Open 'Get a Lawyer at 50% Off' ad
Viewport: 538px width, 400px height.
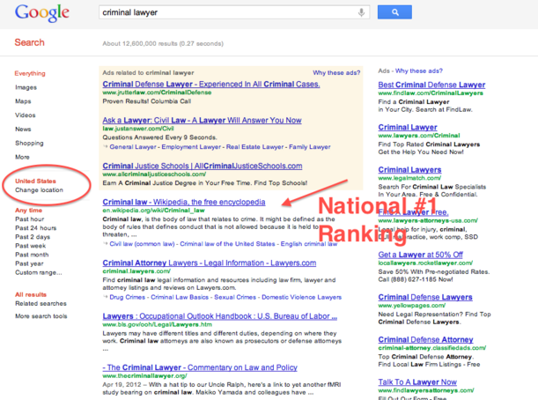pyautogui.click(x=419, y=255)
